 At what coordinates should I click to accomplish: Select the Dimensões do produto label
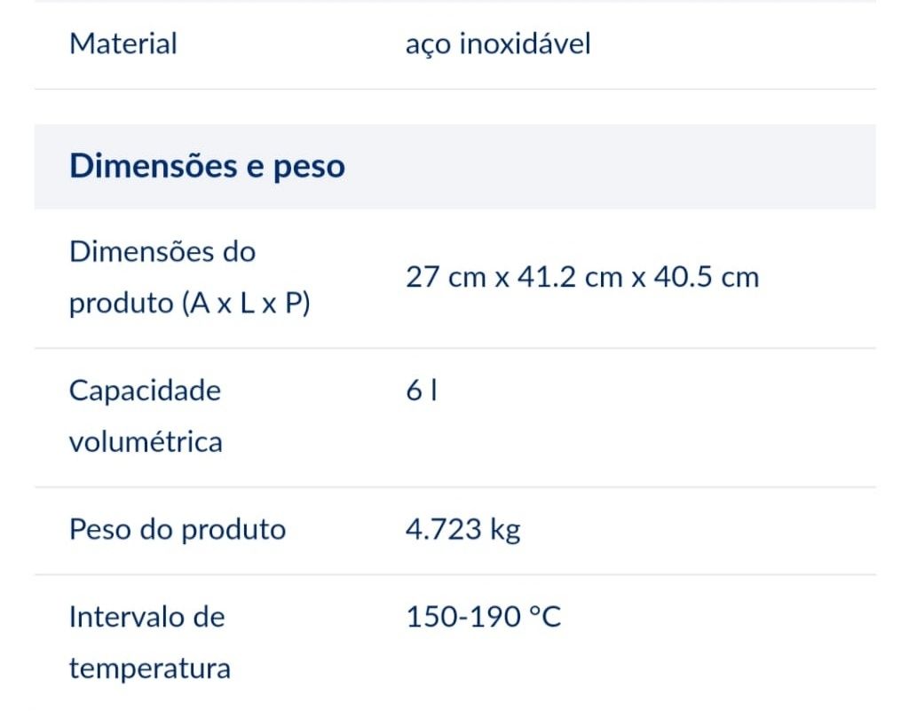point(190,278)
